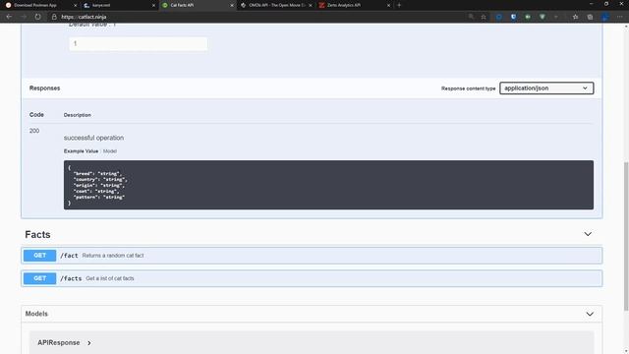Click the 'successful operation' description text
Viewport: 629px width, 354px height.
[x=93, y=138]
